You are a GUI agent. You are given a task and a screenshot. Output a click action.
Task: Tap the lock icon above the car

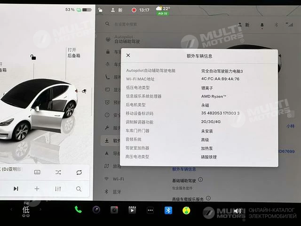[33, 57]
